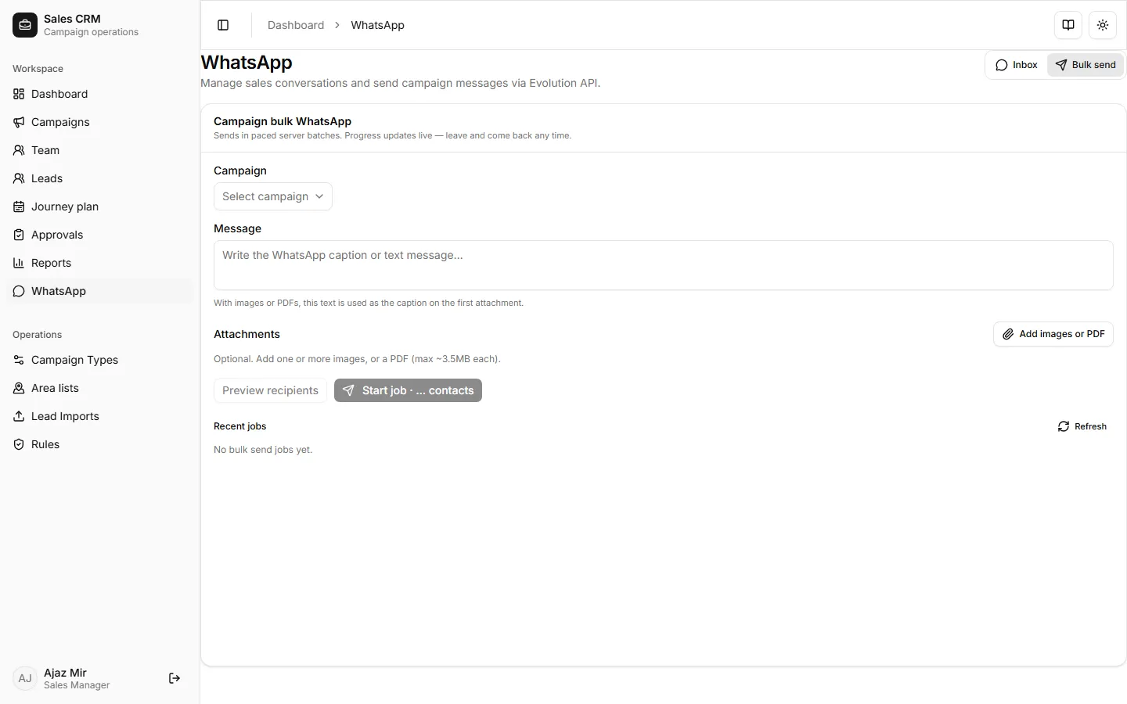The image size is (1127, 704).
Task: Click the 'Recent jobs' label
Action: coord(240,426)
